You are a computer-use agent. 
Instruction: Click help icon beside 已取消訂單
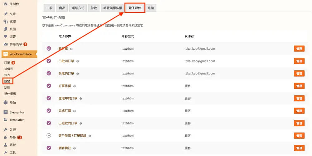click(78, 61)
